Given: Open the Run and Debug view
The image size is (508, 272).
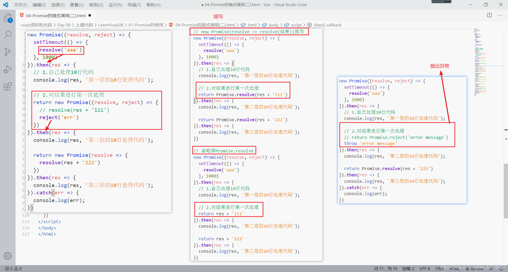Looking at the screenshot, I should [8, 69].
